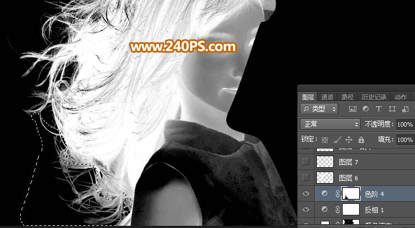
Task: Hide the 反相 1 layer
Action: click(x=306, y=209)
